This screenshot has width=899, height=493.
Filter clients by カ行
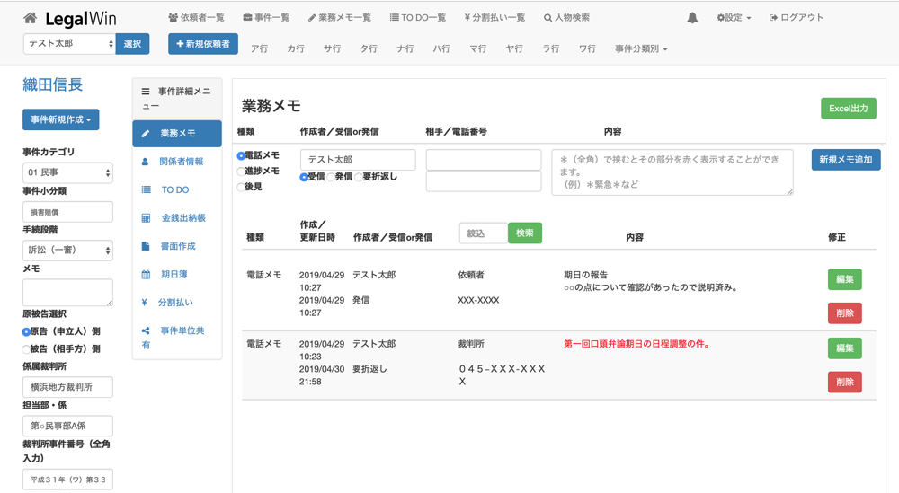coord(296,48)
